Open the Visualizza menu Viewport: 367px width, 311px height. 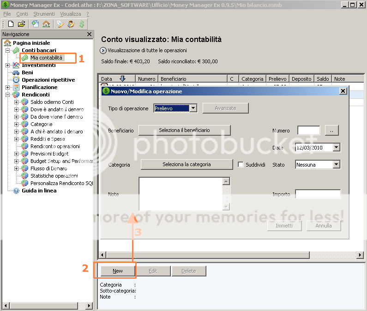pos(71,14)
